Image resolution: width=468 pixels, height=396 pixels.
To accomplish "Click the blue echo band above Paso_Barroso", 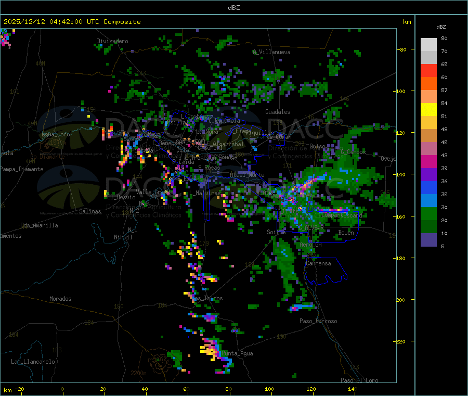I will [x=302, y=308].
